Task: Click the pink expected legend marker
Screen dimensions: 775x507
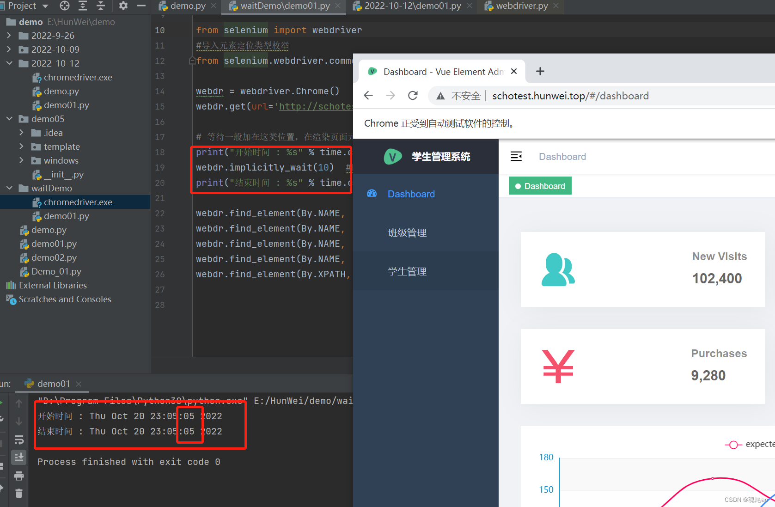Action: coord(733,444)
